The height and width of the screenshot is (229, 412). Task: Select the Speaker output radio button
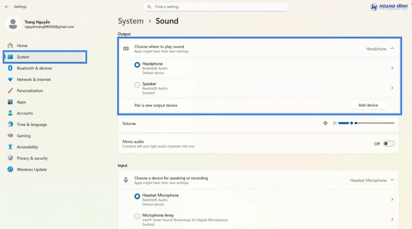click(137, 85)
